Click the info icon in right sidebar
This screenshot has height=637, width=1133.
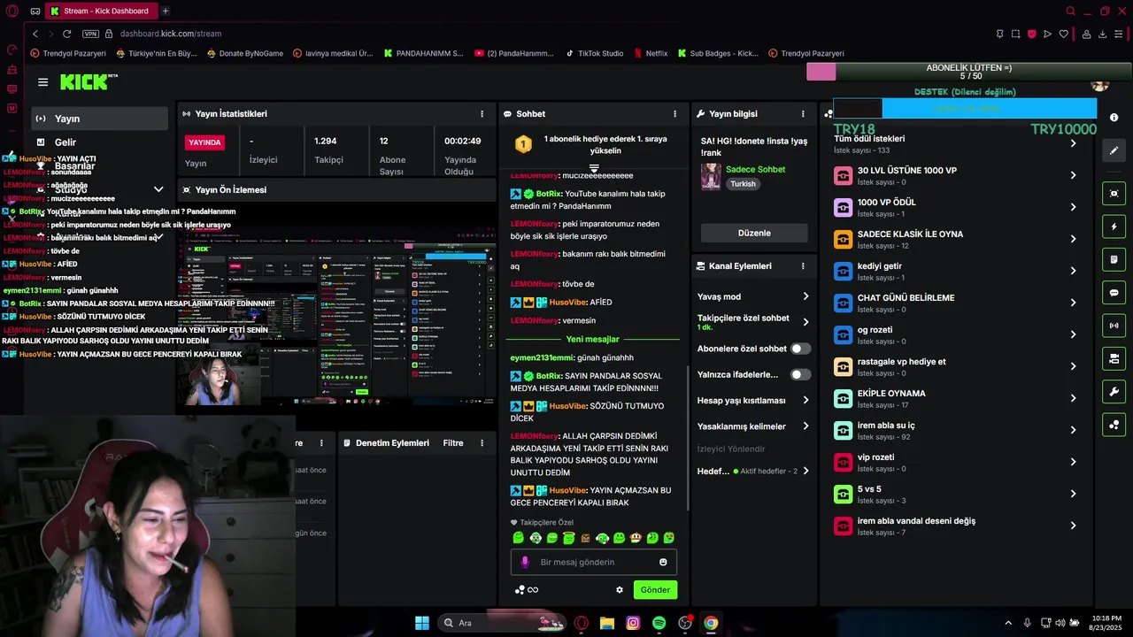[1114, 118]
